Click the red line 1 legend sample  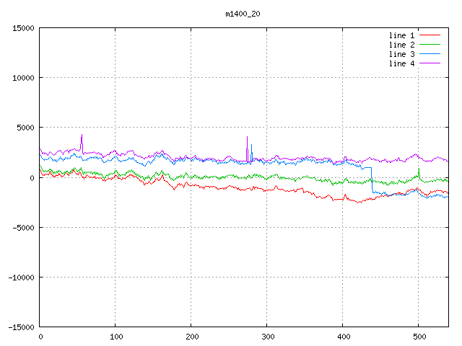pos(430,35)
